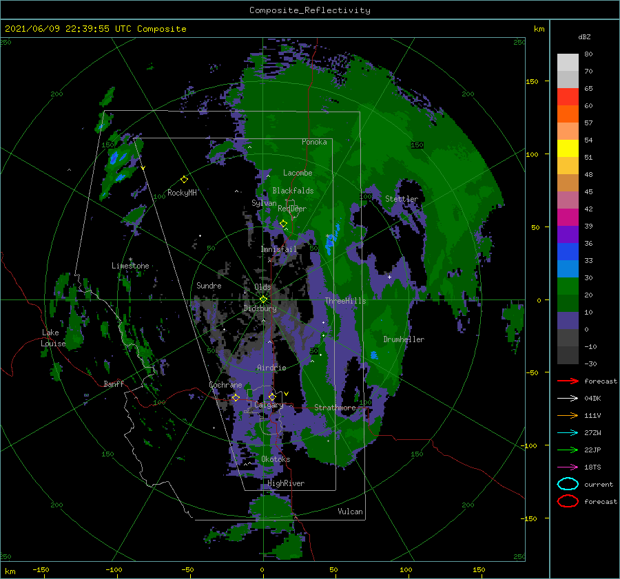Image resolution: width=620 pixels, height=579 pixels.
Task: Click the orange 111V arrow icon
Action: [568, 415]
